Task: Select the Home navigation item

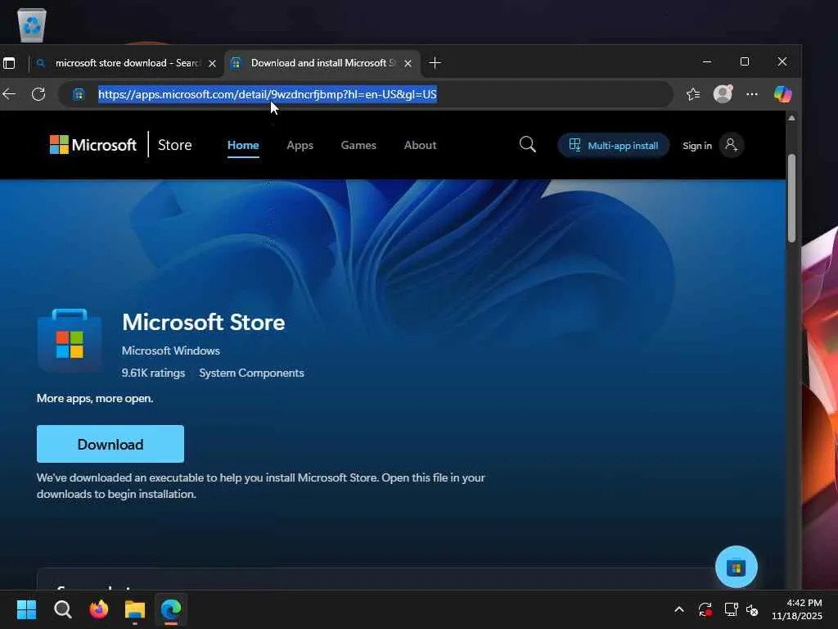Action: [x=243, y=146]
